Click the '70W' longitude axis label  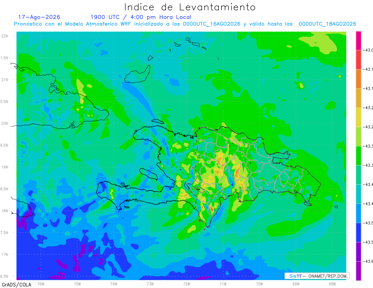(x=260, y=284)
